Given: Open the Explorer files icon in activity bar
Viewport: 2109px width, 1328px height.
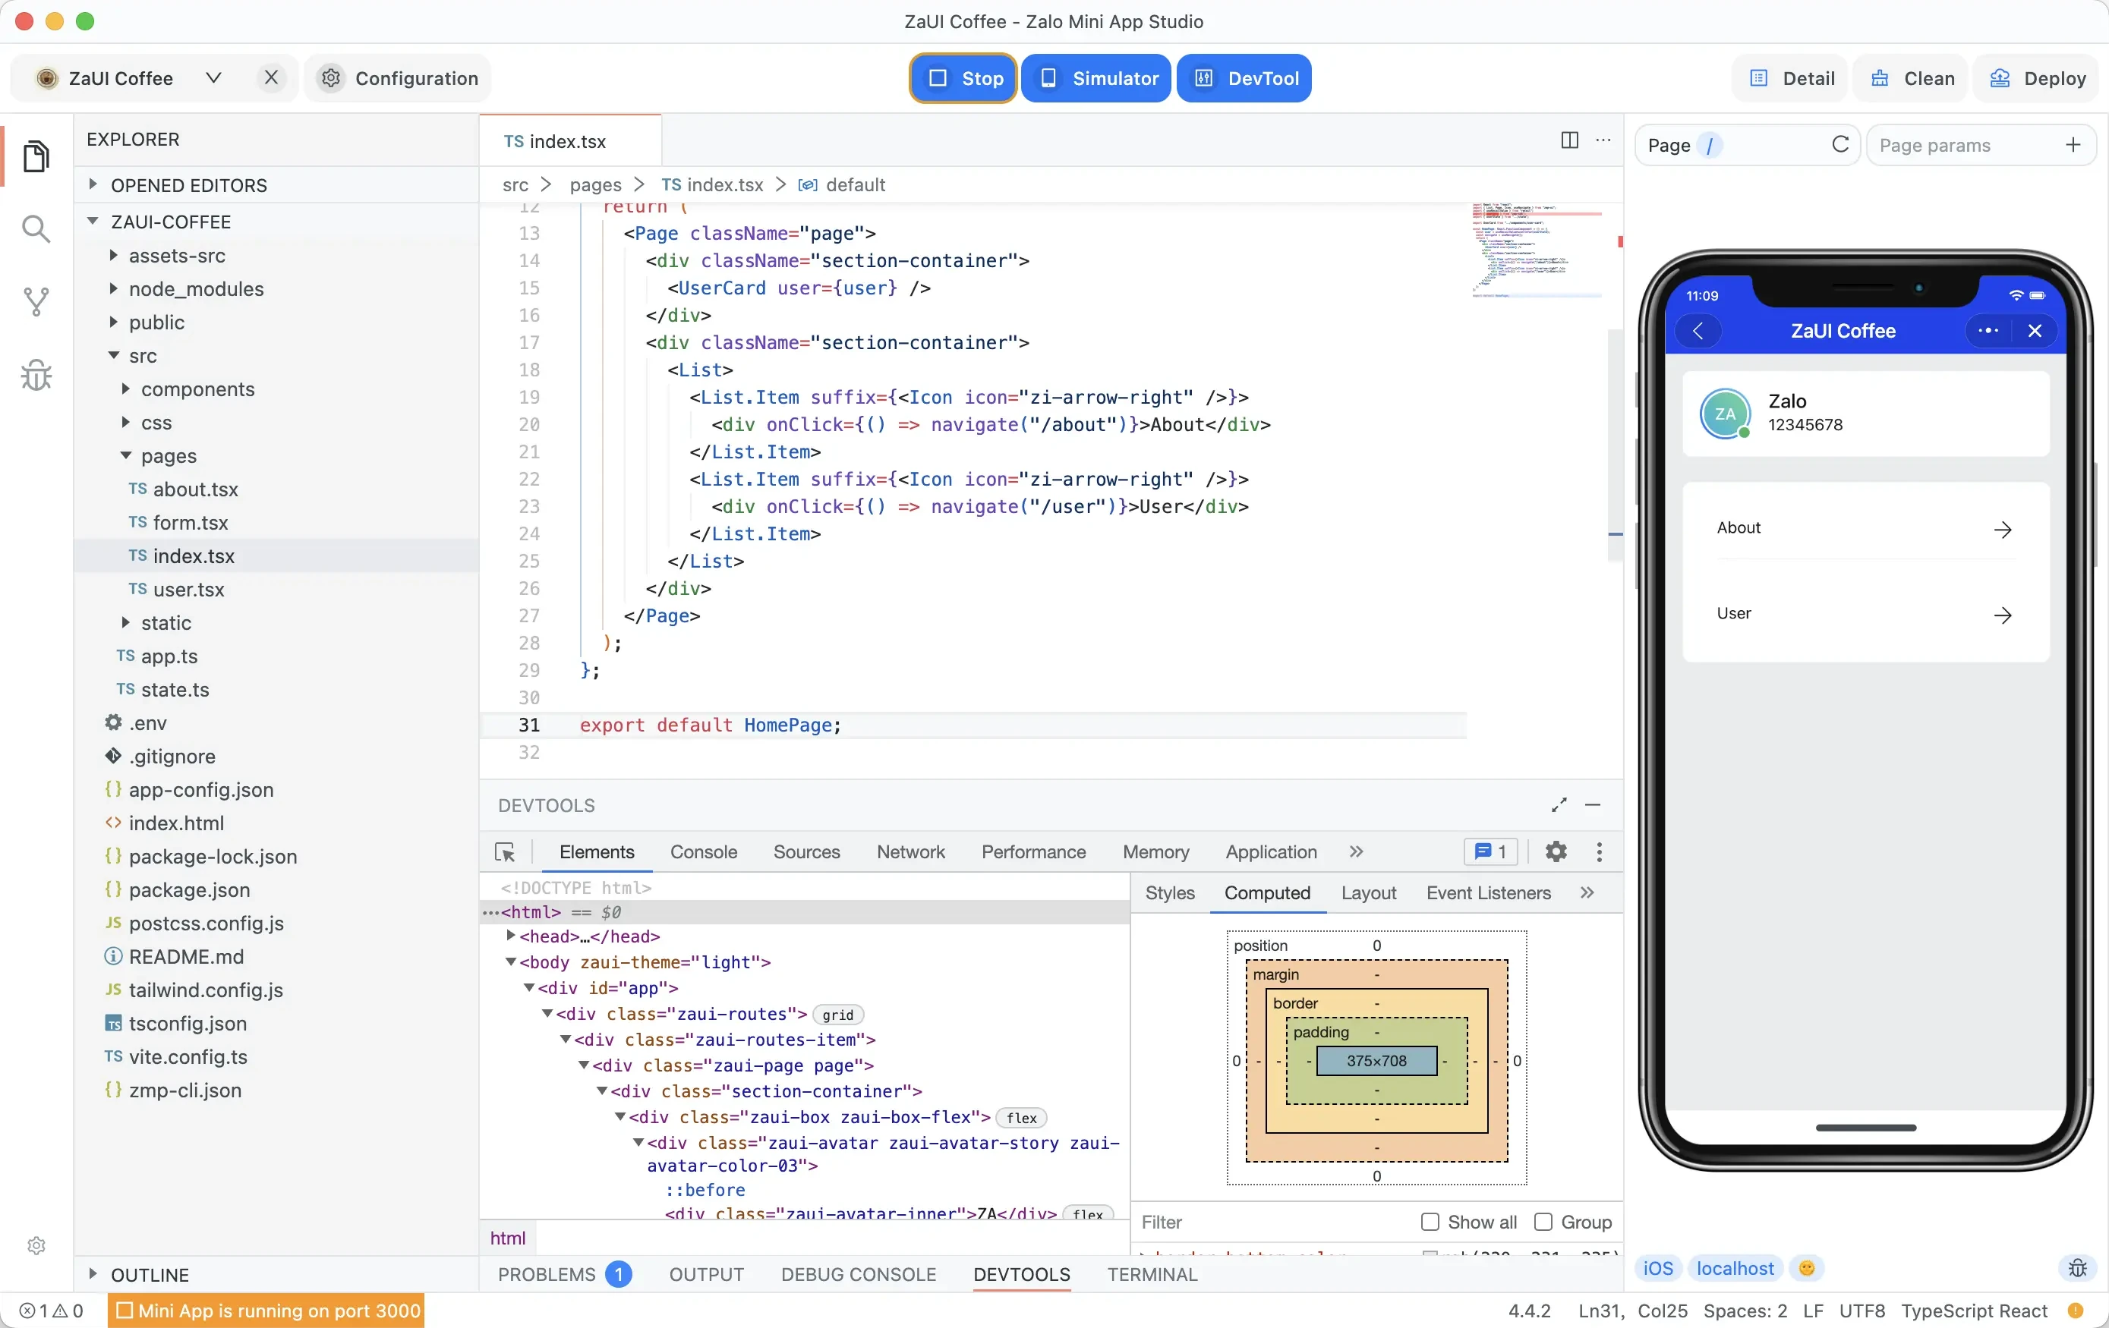Looking at the screenshot, I should tap(36, 156).
